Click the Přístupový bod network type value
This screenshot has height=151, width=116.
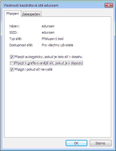[x=52, y=39]
